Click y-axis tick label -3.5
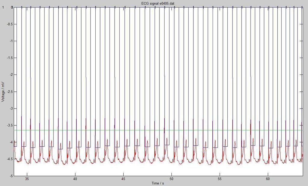 pos(10,125)
